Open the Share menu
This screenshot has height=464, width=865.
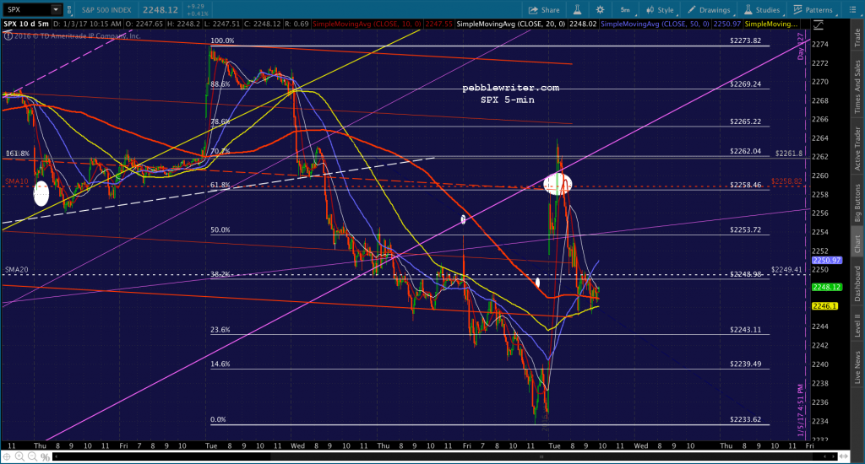(x=544, y=10)
